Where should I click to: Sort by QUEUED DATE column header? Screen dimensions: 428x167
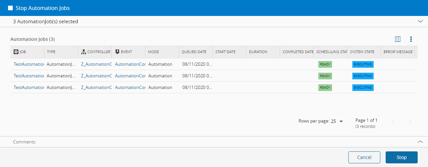pyautogui.click(x=194, y=52)
